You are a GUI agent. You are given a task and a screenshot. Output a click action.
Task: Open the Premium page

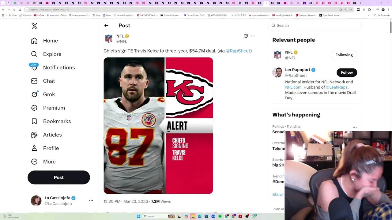[x=48, y=108]
